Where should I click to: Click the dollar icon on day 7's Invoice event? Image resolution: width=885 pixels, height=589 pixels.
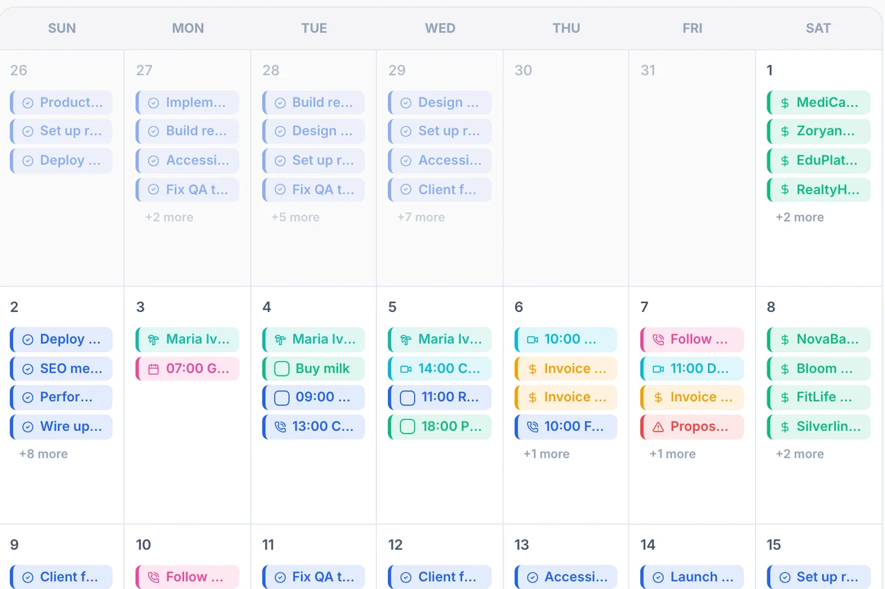point(658,398)
